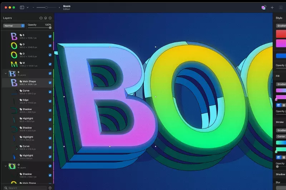This screenshot has width=286, height=190.
Task: Click the plus icon in the top toolbar
Action: tap(272, 7)
